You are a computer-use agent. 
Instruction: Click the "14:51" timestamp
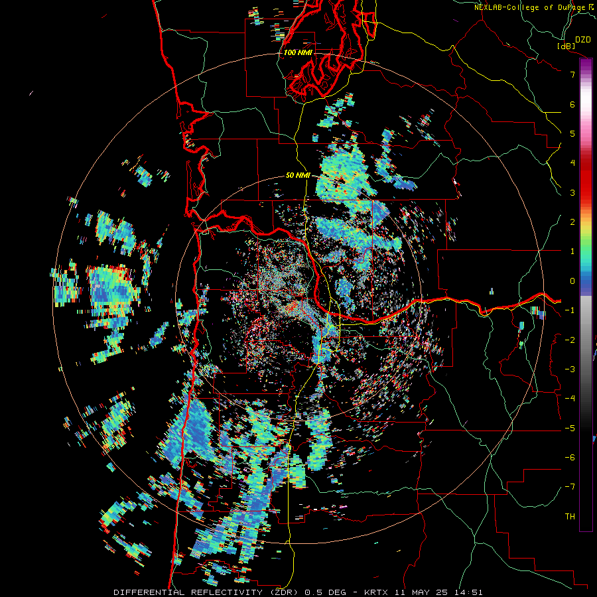tap(470, 592)
